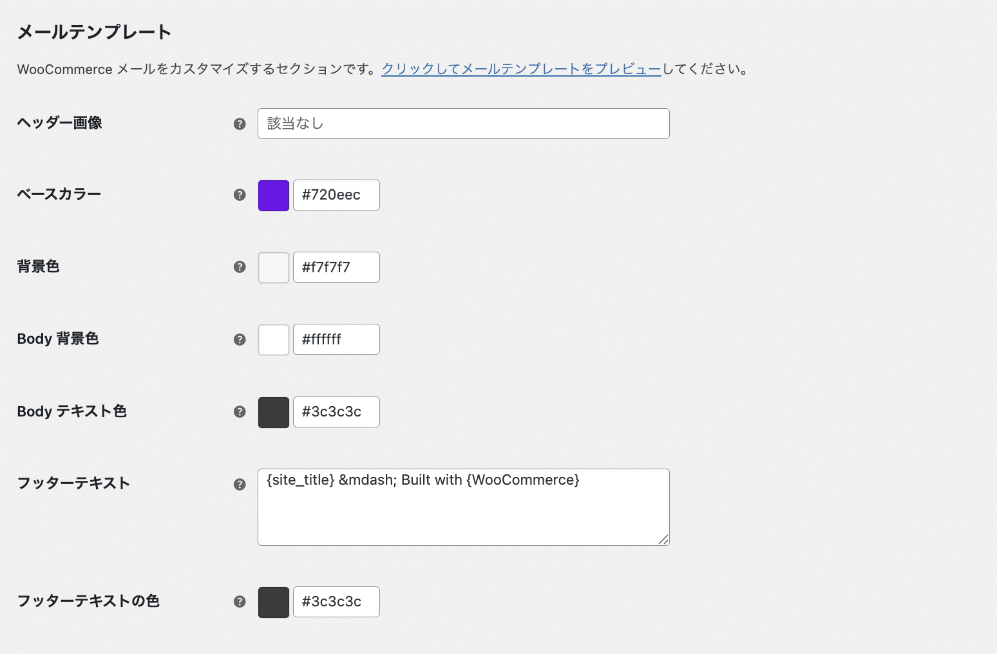This screenshot has width=997, height=654.
Task: Click the #f7f7f7 hex color field
Action: tap(336, 267)
